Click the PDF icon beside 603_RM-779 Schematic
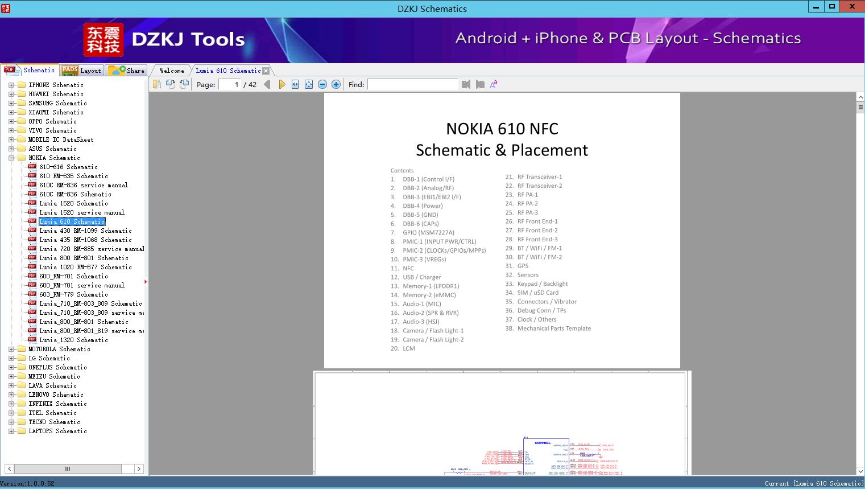 32,294
